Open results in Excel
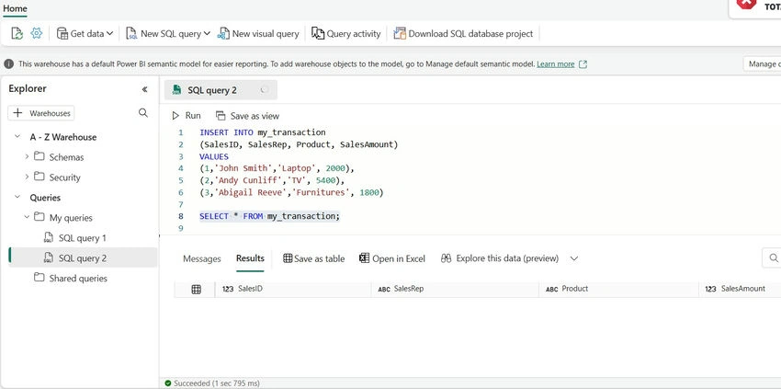781x389 pixels. click(392, 258)
